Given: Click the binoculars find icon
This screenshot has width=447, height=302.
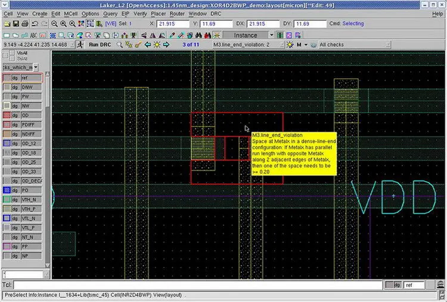Looking at the screenshot, I should coord(198,35).
